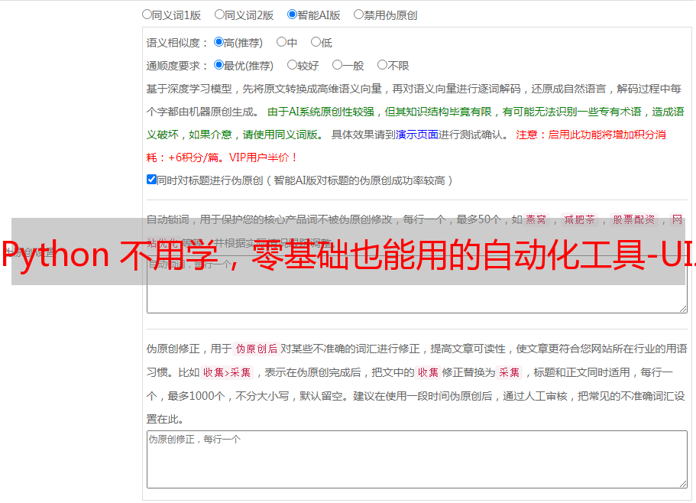
Task: Set 语义相似度 to 中
Action: [281, 42]
